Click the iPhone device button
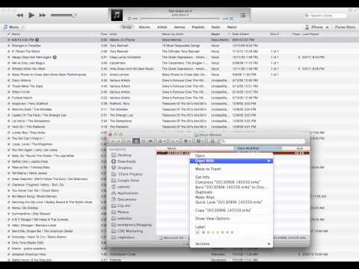This screenshot has height=269, width=359. pos(315,27)
